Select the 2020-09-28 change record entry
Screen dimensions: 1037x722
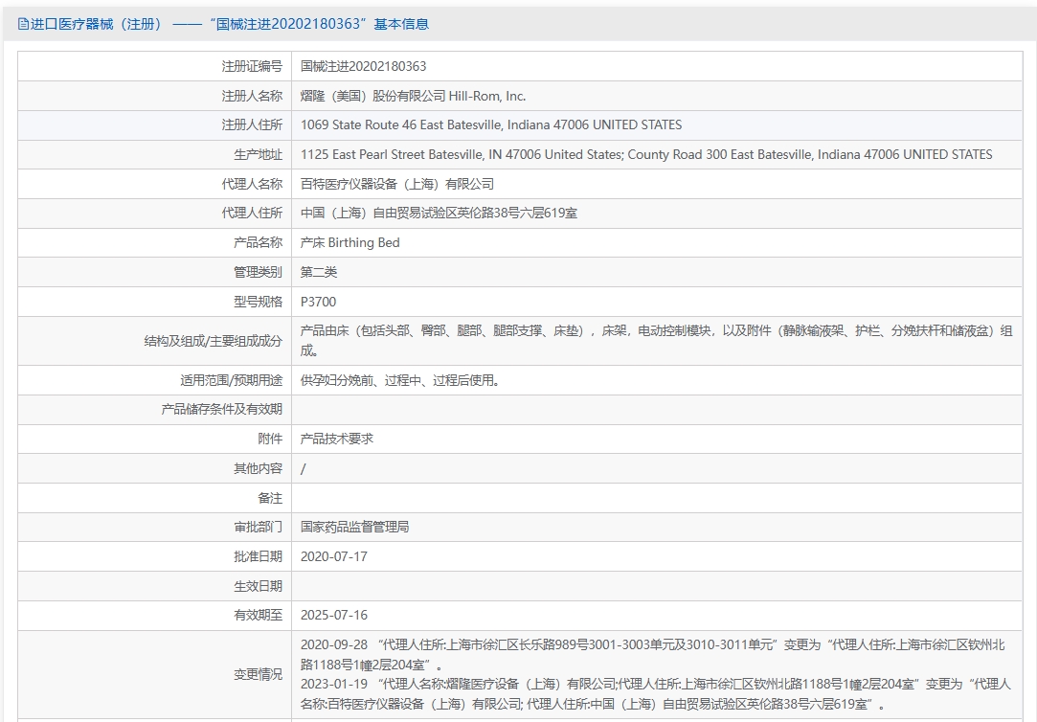(x=653, y=655)
